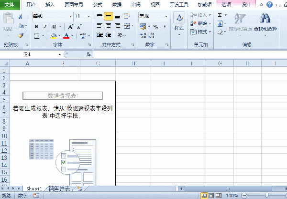Apply yellow fill color bucket

(54, 36)
